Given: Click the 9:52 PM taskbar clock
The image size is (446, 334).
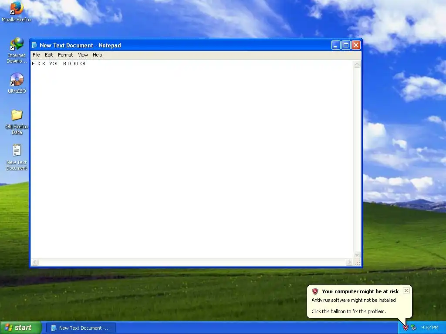Looking at the screenshot, I should [x=429, y=328].
